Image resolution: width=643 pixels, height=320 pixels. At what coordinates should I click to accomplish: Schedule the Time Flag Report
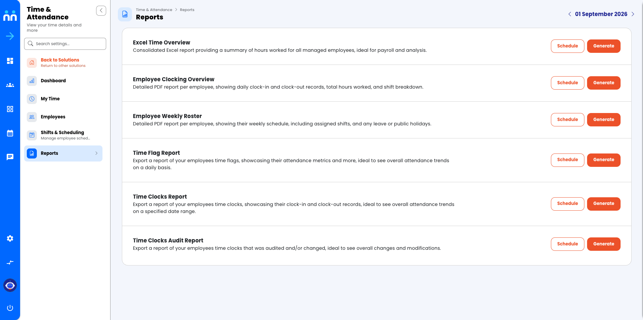pyautogui.click(x=567, y=160)
